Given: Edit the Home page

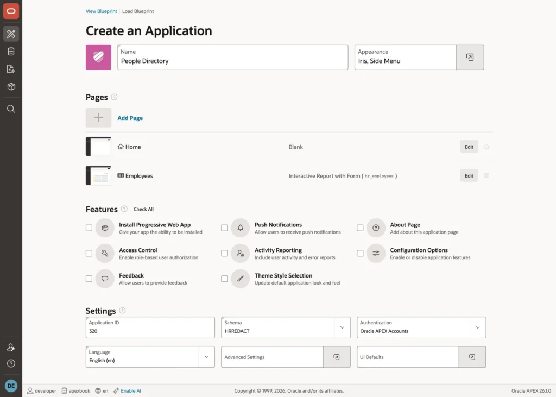Looking at the screenshot, I should click(469, 147).
